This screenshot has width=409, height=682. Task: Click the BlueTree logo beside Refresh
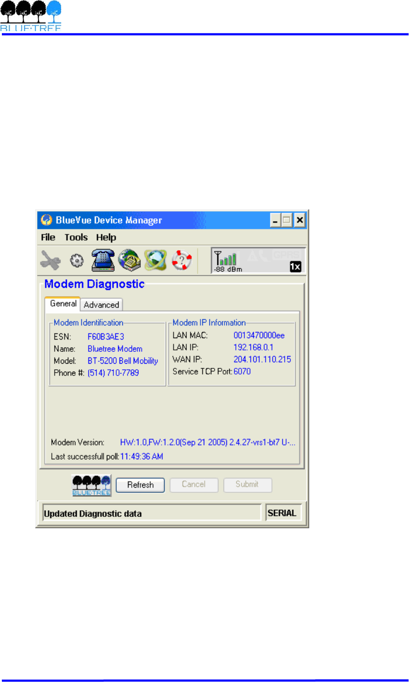tap(92, 485)
